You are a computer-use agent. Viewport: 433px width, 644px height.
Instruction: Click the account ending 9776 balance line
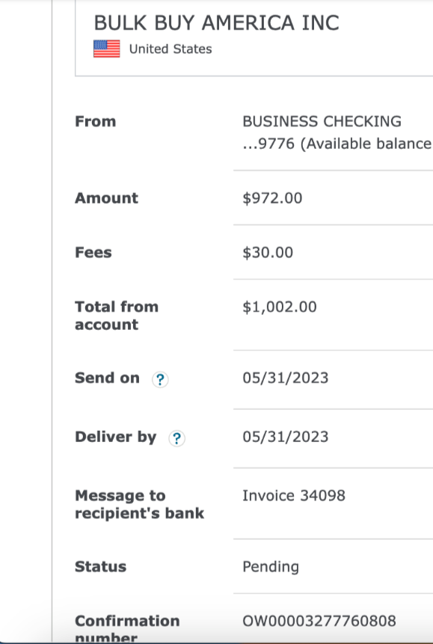pos(337,144)
